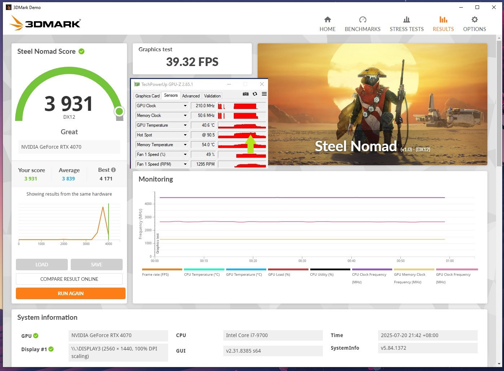The image size is (504, 371).
Task: Click the green check next to GPU
Action: click(x=36, y=336)
